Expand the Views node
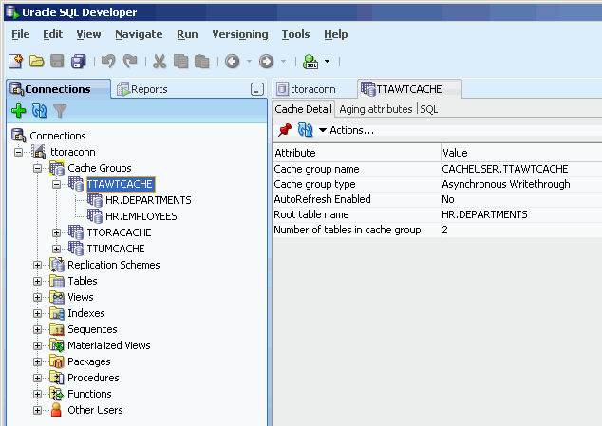Viewport: 602px width, 426px height. coord(37,297)
